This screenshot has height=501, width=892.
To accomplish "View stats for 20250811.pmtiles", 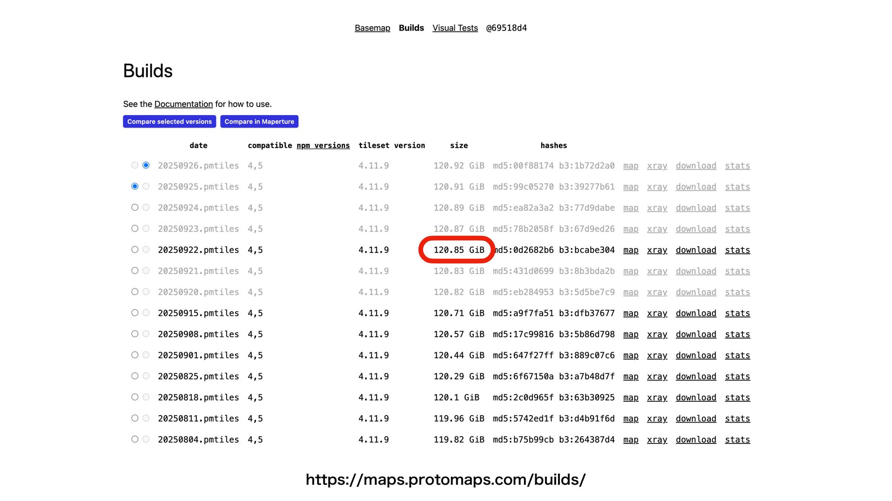I will pos(737,418).
